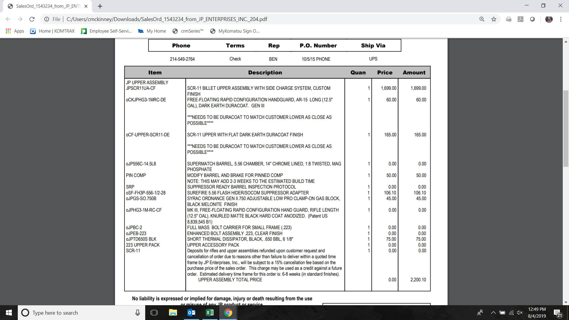Viewport: 569px width, 320px height.
Task: Click the item code JPSCR11UA-CF
Action: (141, 88)
